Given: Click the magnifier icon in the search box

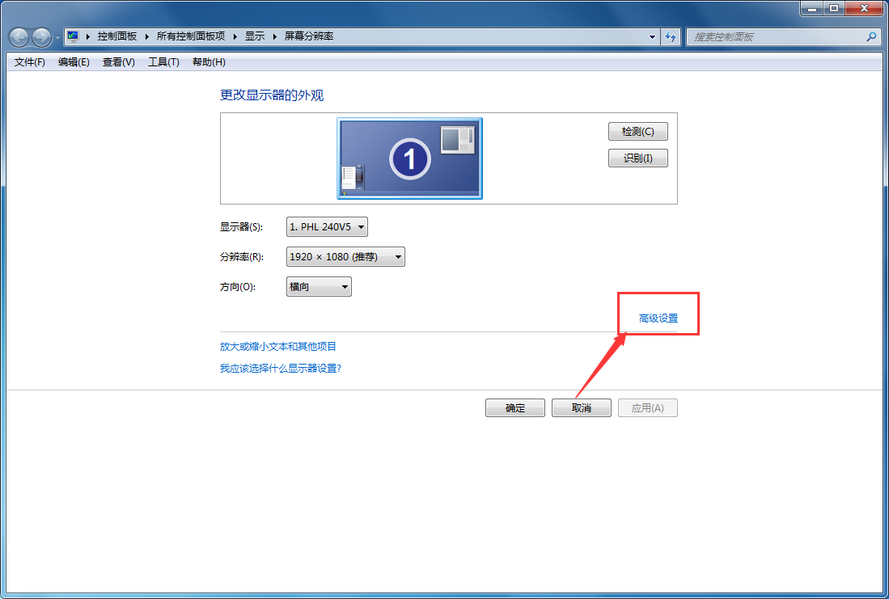Looking at the screenshot, I should 871,37.
